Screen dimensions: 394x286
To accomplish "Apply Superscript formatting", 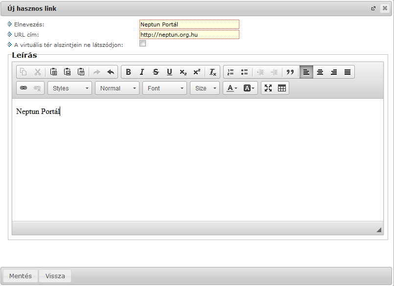I will pyautogui.click(x=197, y=72).
